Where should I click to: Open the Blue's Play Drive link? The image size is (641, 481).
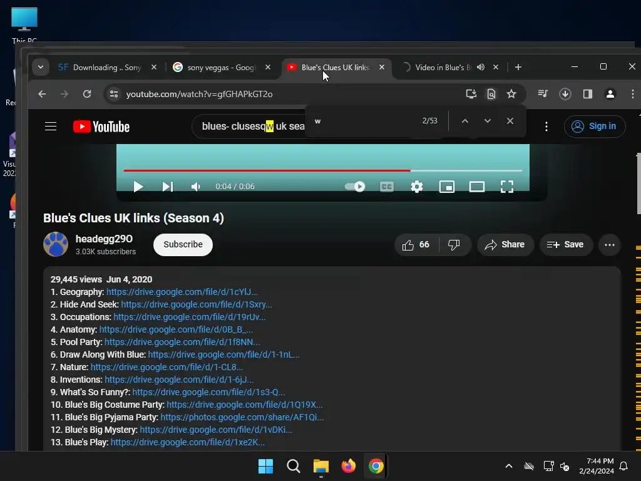[x=188, y=442]
